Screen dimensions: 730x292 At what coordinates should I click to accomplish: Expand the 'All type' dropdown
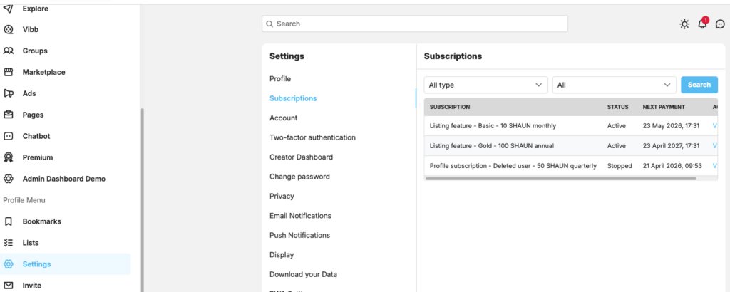[x=485, y=85]
